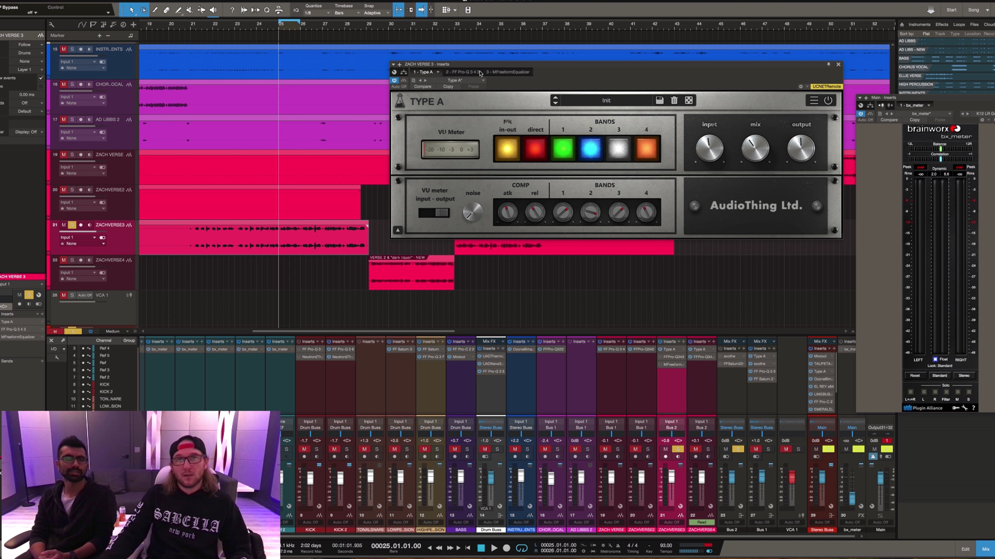The image size is (995, 559).
Task: Toggle the Type A NR in-out yellow button
Action: 507,148
